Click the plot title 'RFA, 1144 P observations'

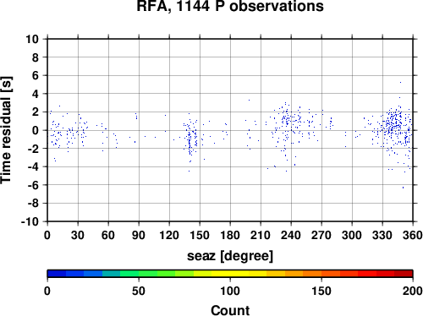click(230, 6)
